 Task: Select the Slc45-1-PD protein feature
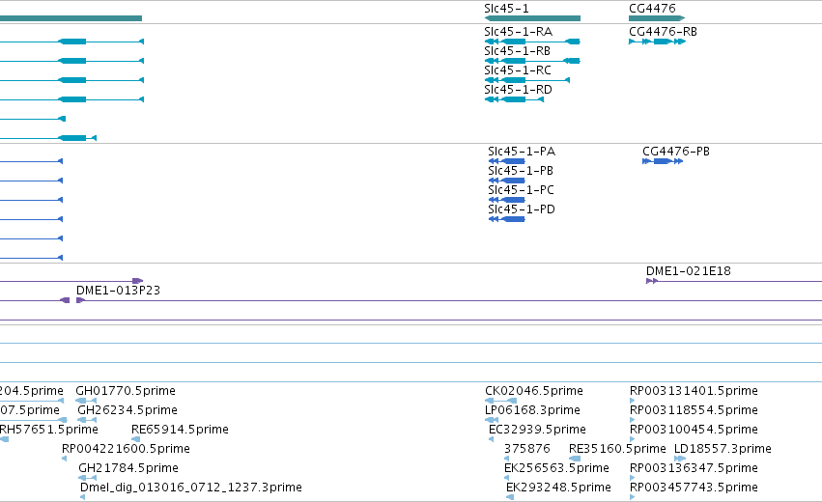click(x=506, y=219)
